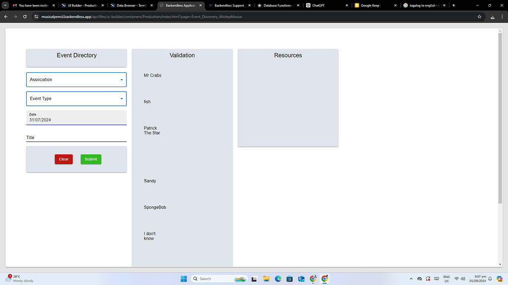Open File Explorer from the taskbar

coord(266,279)
